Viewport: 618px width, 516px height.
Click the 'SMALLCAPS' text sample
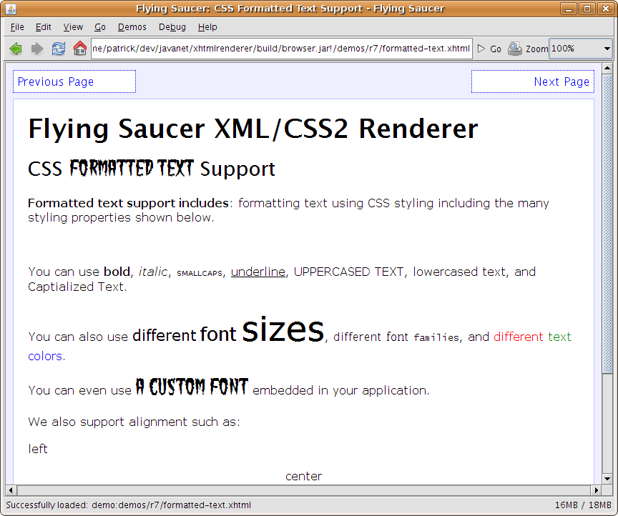(x=200, y=273)
